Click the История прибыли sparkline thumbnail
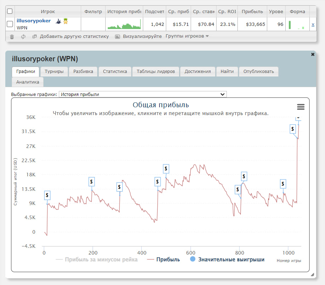Image resolution: width=325 pixels, height=285 pixels. tap(124, 24)
